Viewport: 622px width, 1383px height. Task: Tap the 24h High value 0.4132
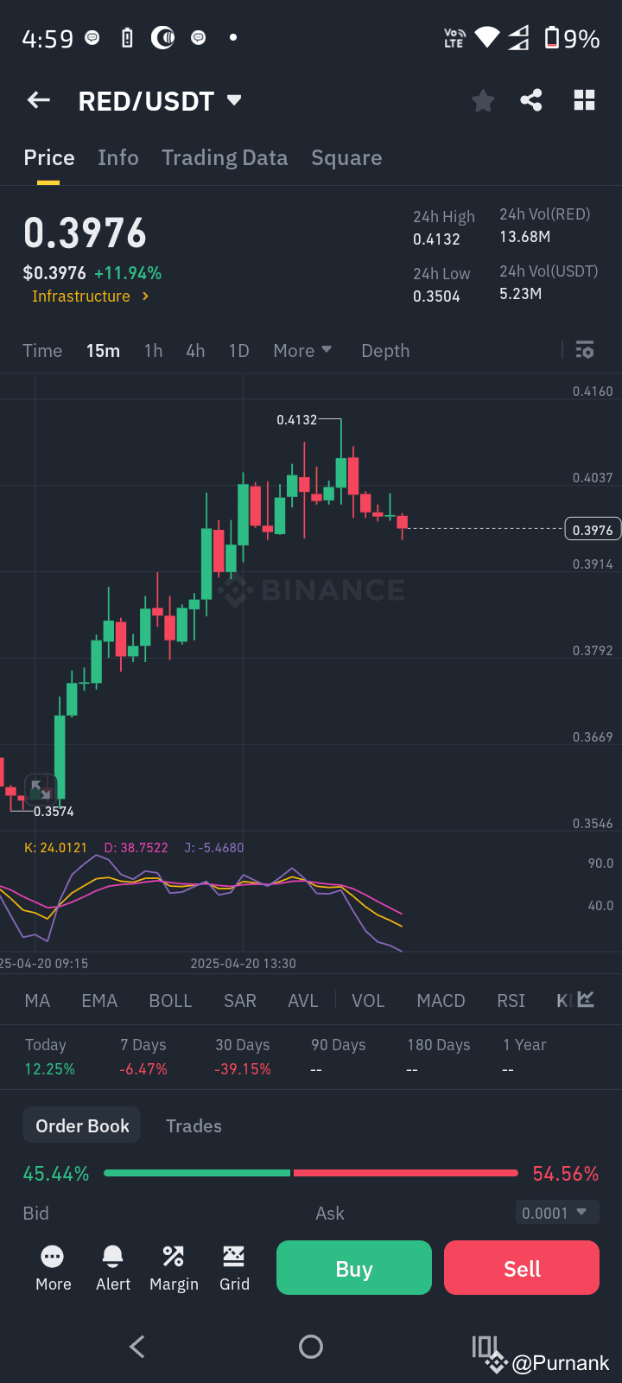[436, 239]
